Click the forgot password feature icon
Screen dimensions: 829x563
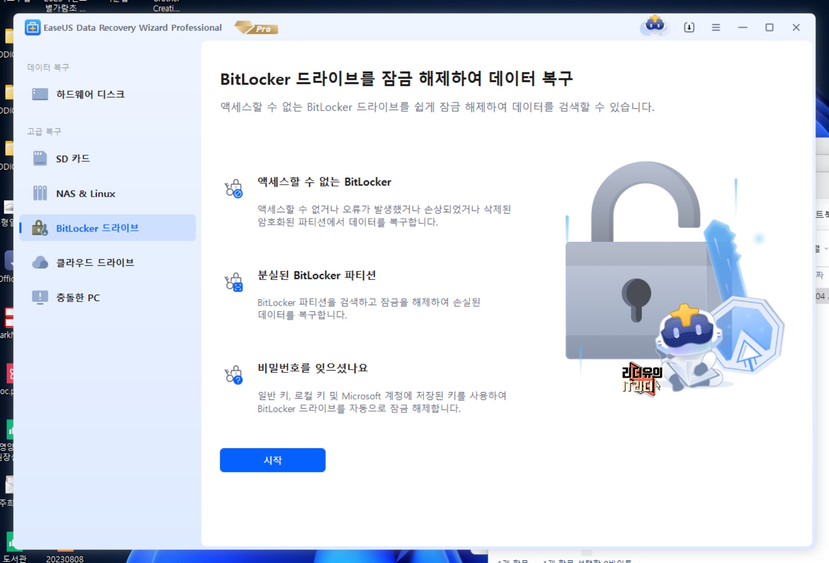234,375
